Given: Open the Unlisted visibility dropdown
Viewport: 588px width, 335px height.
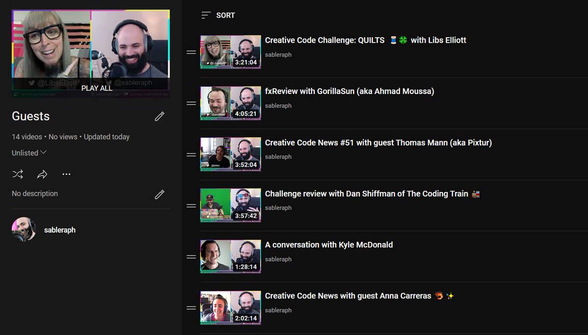Looking at the screenshot, I should click(x=29, y=153).
